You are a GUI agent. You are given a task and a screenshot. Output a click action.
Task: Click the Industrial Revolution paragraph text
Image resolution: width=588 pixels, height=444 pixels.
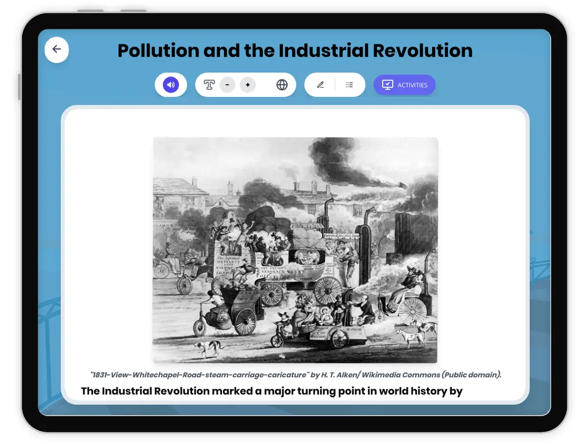point(271,391)
